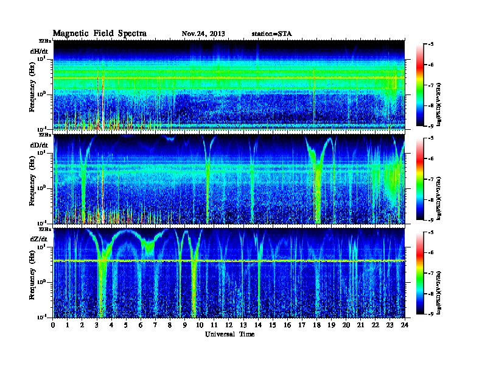Click the "32Hz" top label of dH/dt panel

point(45,41)
